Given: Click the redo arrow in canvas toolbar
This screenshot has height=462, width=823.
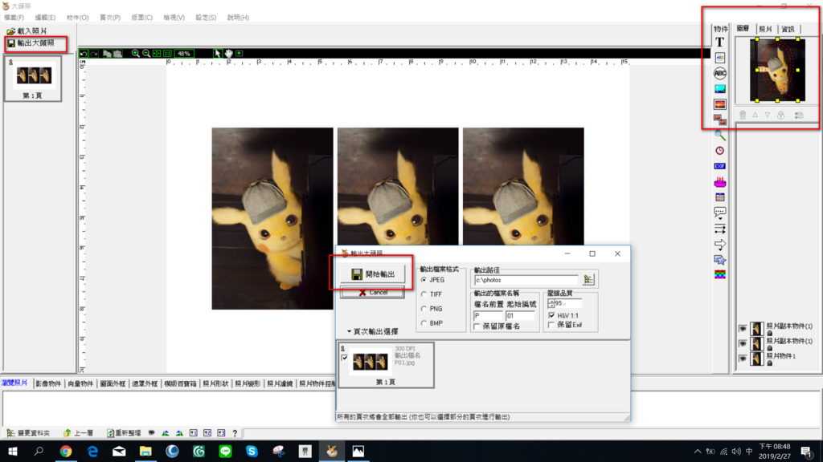Looking at the screenshot, I should click(94, 54).
